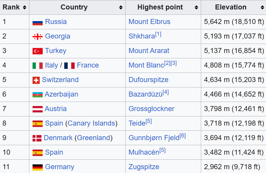Open the Mount Elbrus link
The image size is (266, 173).
[149, 22]
